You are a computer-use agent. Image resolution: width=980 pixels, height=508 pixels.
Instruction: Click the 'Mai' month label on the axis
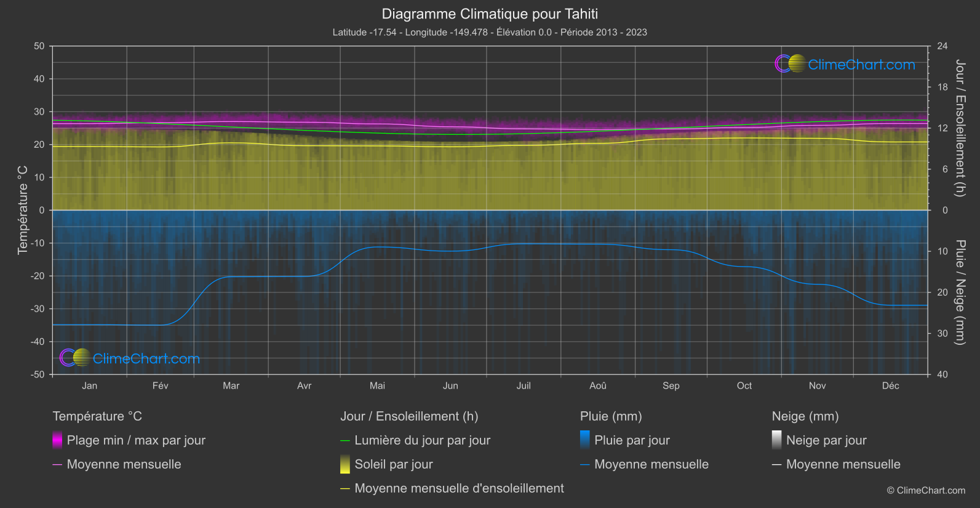(377, 385)
